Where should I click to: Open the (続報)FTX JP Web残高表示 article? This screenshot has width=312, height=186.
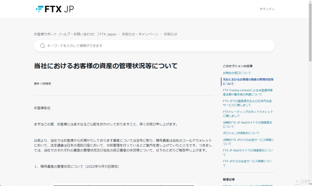247,124
